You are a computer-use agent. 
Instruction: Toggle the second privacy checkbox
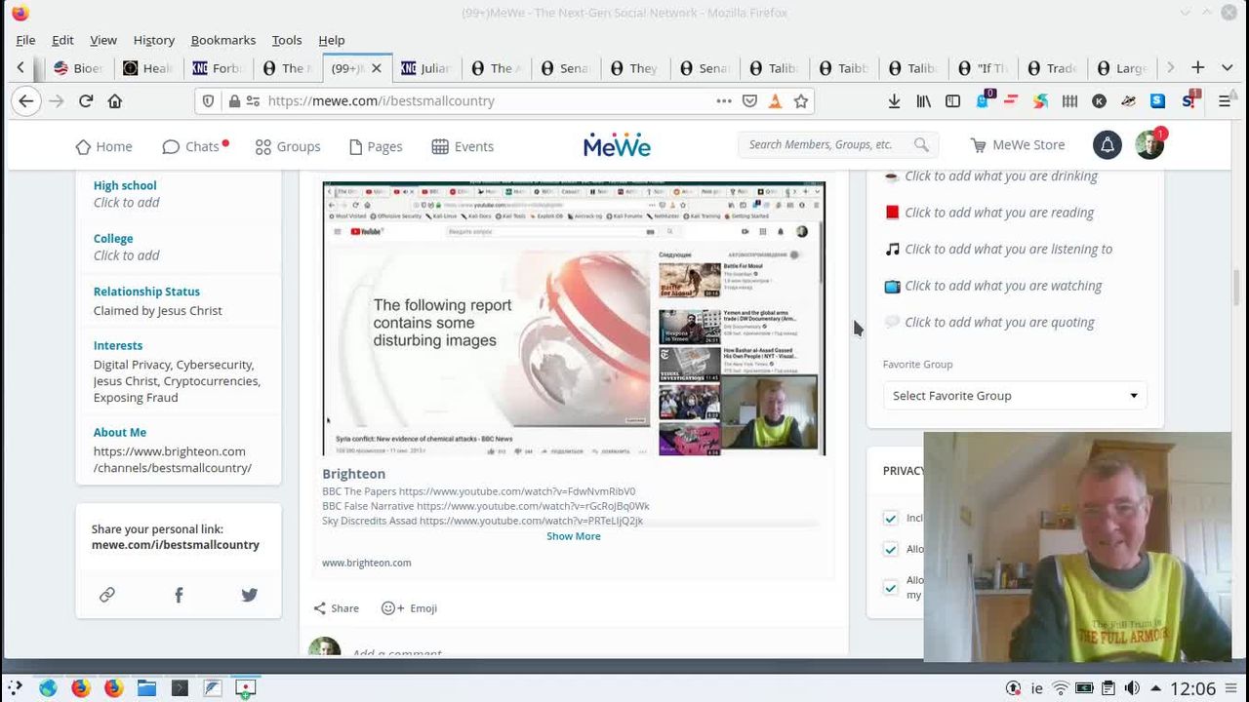click(x=890, y=550)
